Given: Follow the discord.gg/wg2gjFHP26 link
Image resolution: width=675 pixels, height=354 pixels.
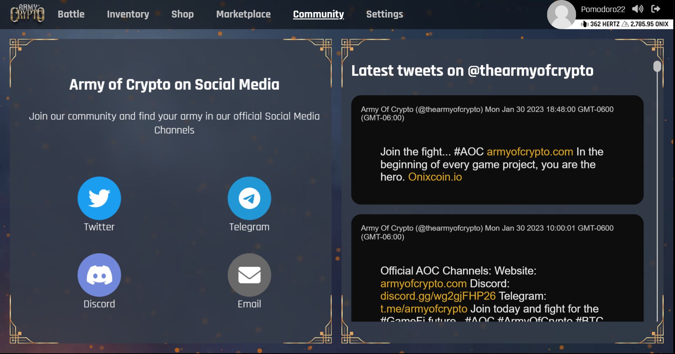Looking at the screenshot, I should (438, 296).
